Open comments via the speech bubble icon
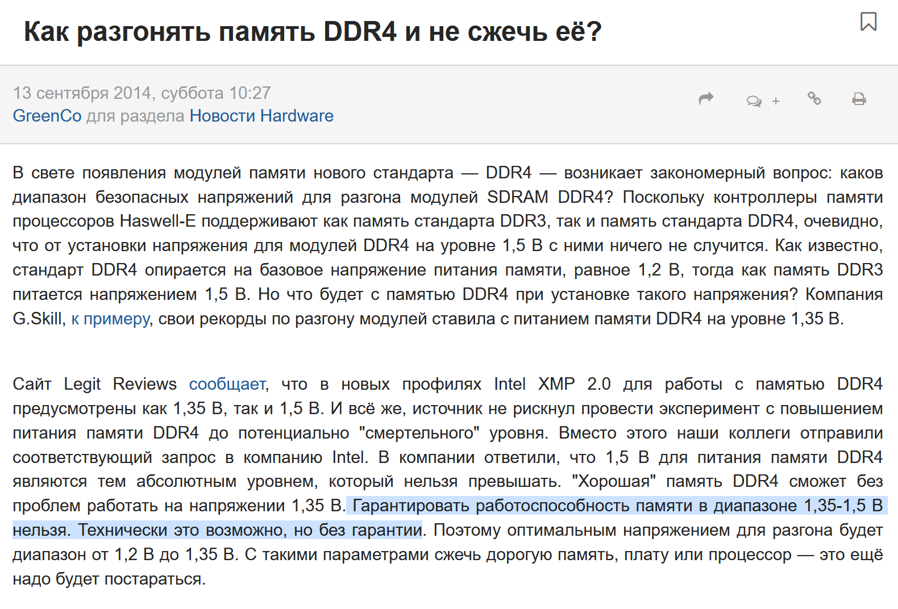The image size is (898, 609). coord(754,101)
